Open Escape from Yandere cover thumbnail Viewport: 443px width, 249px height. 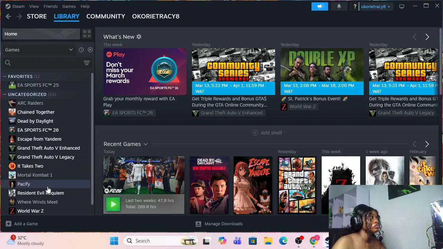click(253, 185)
